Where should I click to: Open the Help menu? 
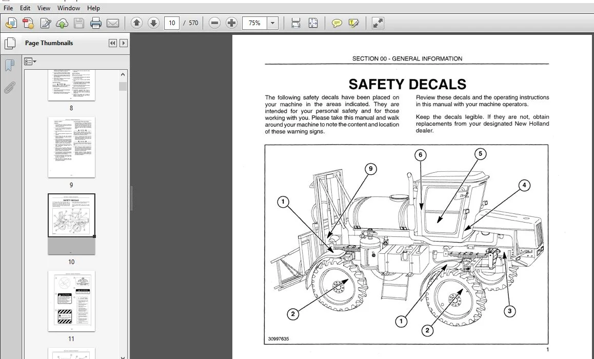point(93,8)
